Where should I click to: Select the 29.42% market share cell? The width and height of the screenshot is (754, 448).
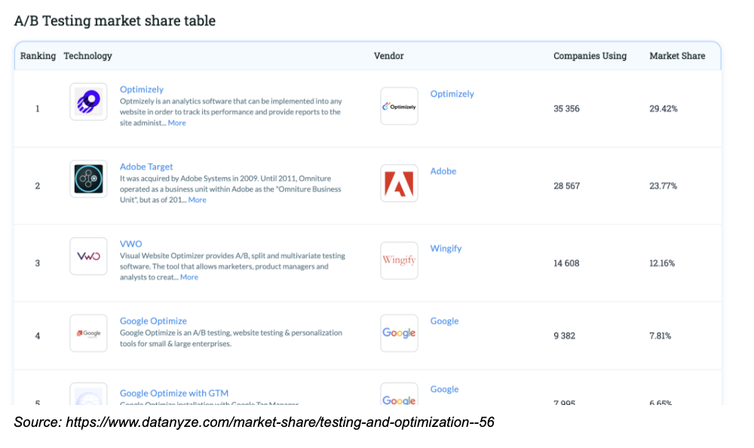tap(664, 109)
